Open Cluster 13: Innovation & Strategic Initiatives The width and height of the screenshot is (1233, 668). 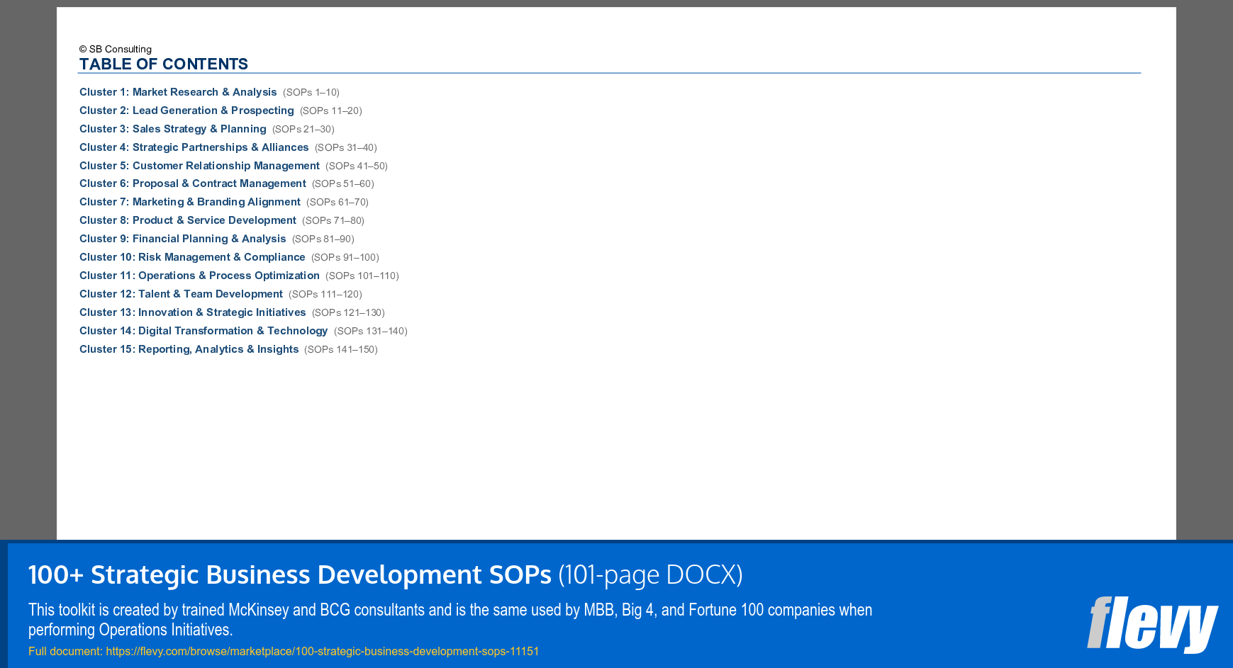tap(192, 312)
